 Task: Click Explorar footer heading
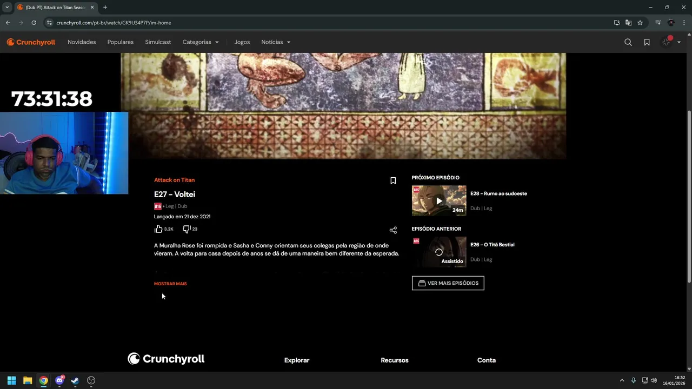coord(297,360)
